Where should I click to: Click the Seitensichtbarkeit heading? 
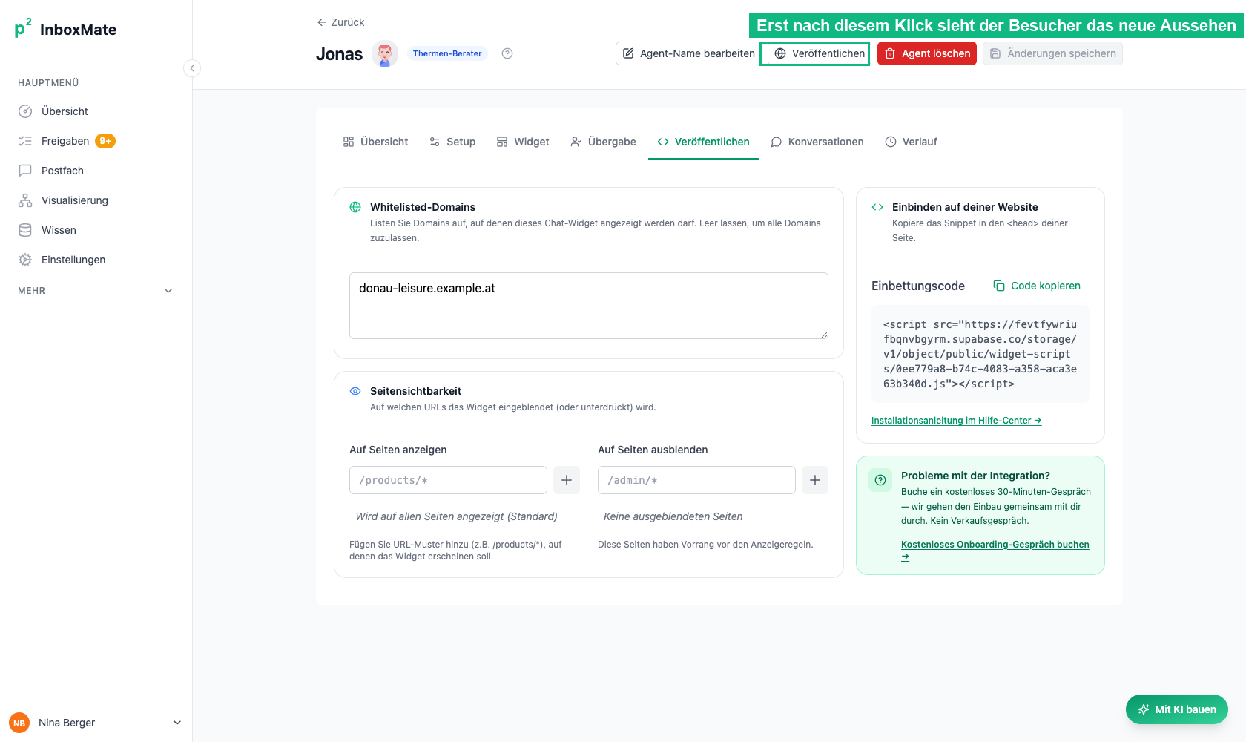click(x=415, y=391)
